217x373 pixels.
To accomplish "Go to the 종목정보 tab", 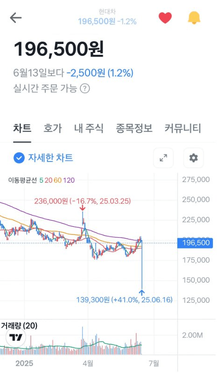I will pos(134,128).
